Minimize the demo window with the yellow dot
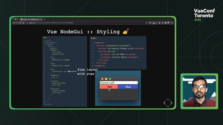The image size is (223, 125). 106,79
